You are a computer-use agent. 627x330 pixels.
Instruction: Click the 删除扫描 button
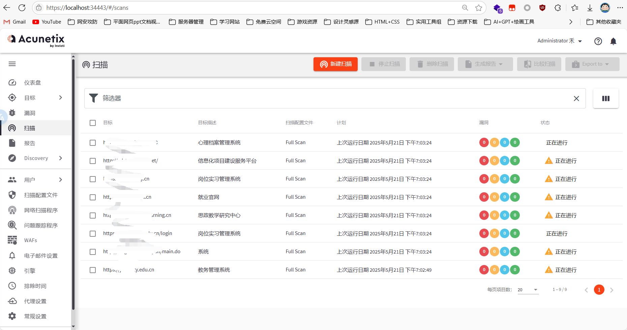tap(432, 64)
